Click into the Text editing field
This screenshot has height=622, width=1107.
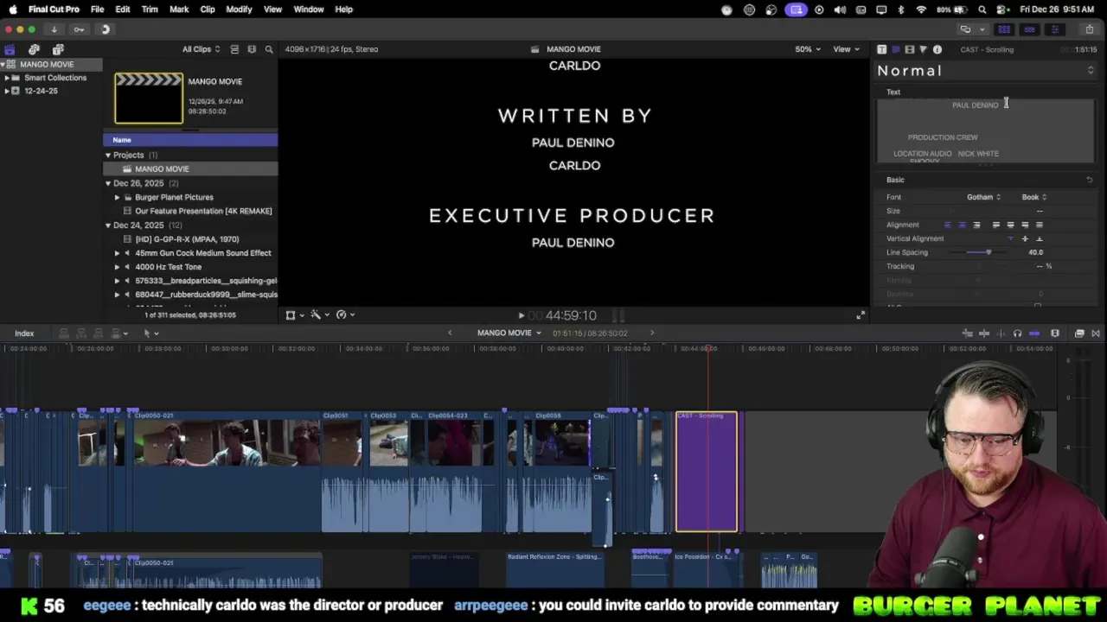[986, 130]
